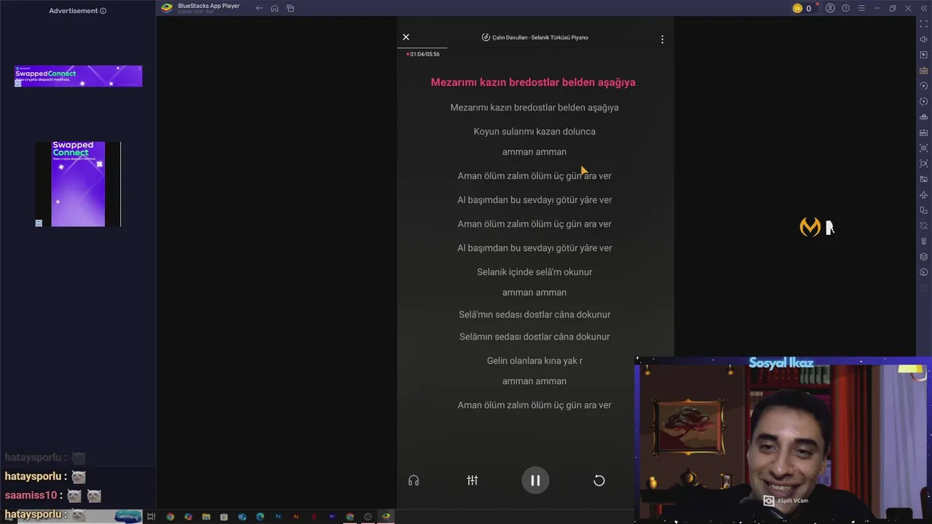932x524 pixels.
Task: Click the sync rotation icon in sidebar
Action: [924, 101]
